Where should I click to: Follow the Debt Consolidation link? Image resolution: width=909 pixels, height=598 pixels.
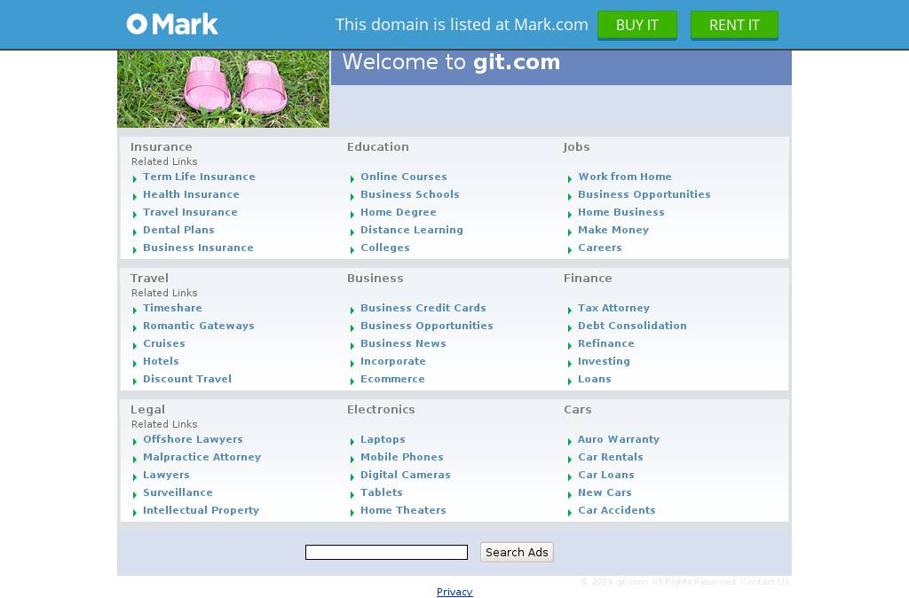click(632, 326)
